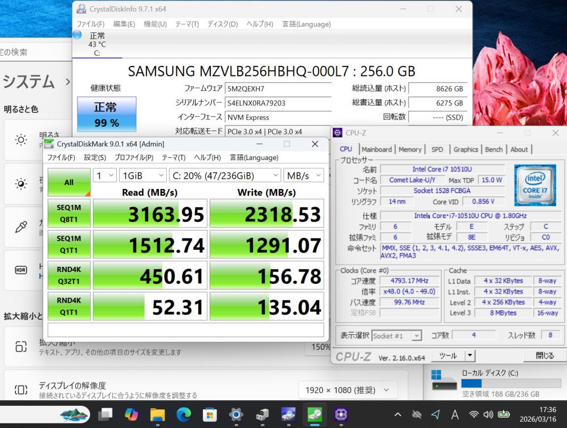This screenshot has height=428, width=567.
Task: Run the SEQ1M Q1T1 test
Action: 69,244
